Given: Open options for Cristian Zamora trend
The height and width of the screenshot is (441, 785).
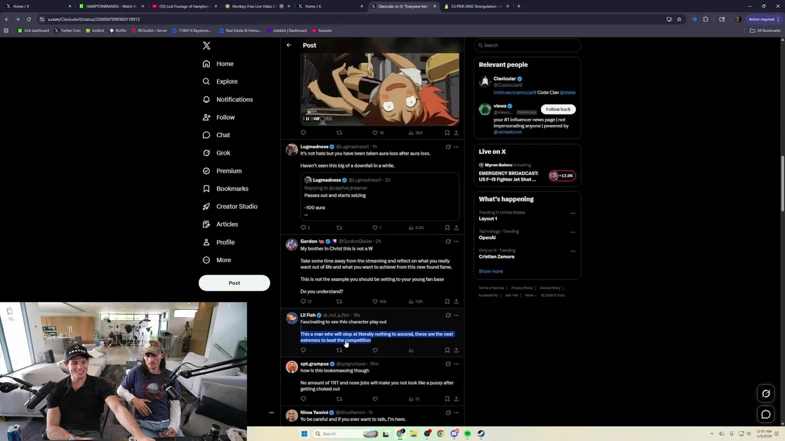Looking at the screenshot, I should point(573,251).
